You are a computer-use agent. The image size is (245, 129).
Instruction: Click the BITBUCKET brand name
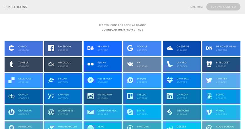pos(223,63)
